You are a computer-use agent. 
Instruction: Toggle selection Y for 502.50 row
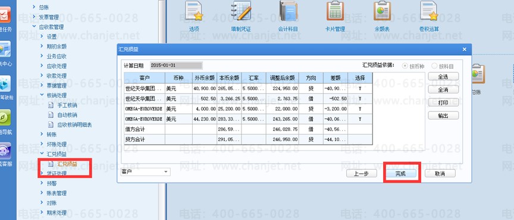tap(360, 98)
